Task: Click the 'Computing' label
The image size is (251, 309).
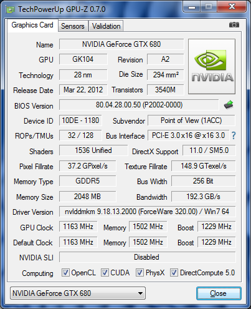Action: coord(37,273)
